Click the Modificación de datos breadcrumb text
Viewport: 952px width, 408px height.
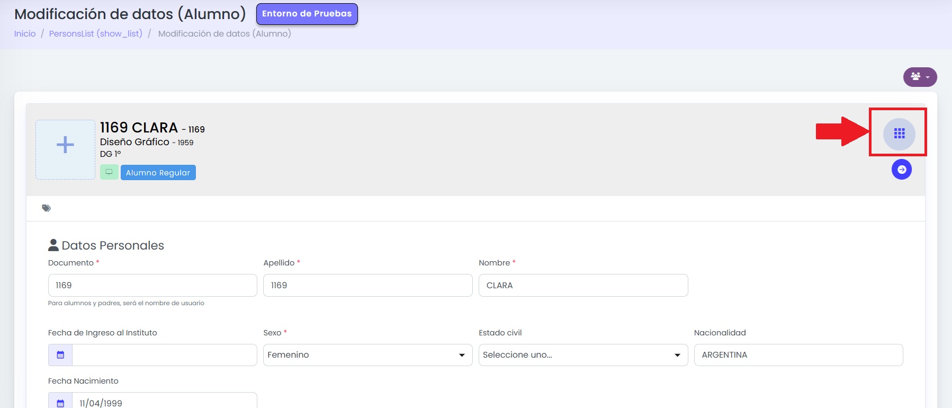click(x=224, y=33)
